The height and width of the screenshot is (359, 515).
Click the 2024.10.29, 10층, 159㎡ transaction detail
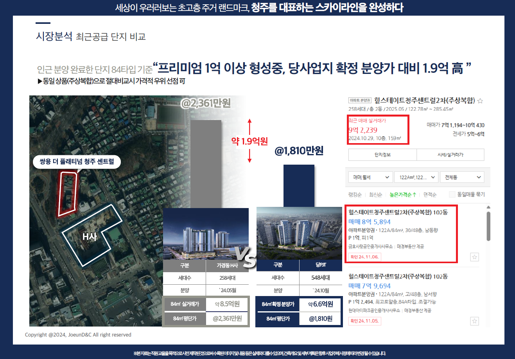coord(375,138)
